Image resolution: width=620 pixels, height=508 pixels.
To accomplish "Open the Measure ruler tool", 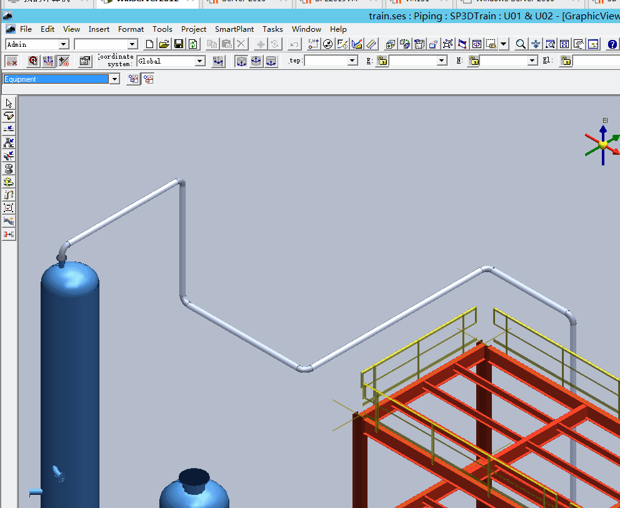I will click(371, 44).
